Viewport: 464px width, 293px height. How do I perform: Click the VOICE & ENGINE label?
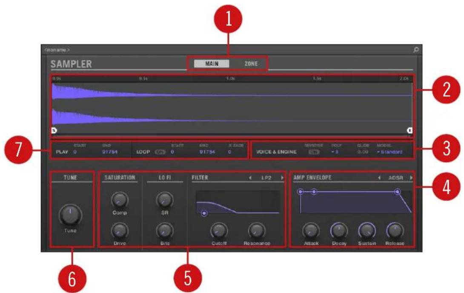tap(276, 152)
